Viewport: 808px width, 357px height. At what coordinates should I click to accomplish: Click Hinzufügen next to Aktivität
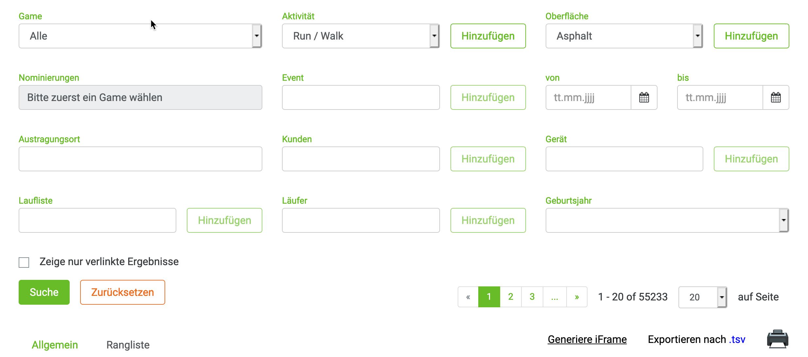[x=488, y=36]
